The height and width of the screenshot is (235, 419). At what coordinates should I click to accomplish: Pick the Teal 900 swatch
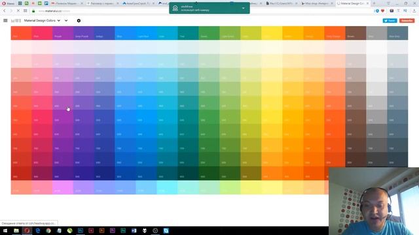188,173
